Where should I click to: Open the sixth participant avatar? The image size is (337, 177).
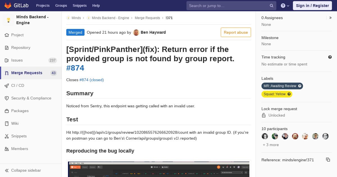315,136
